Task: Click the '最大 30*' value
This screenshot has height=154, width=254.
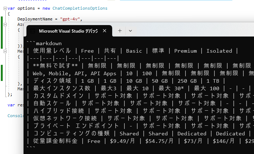Action: [x=171, y=88]
